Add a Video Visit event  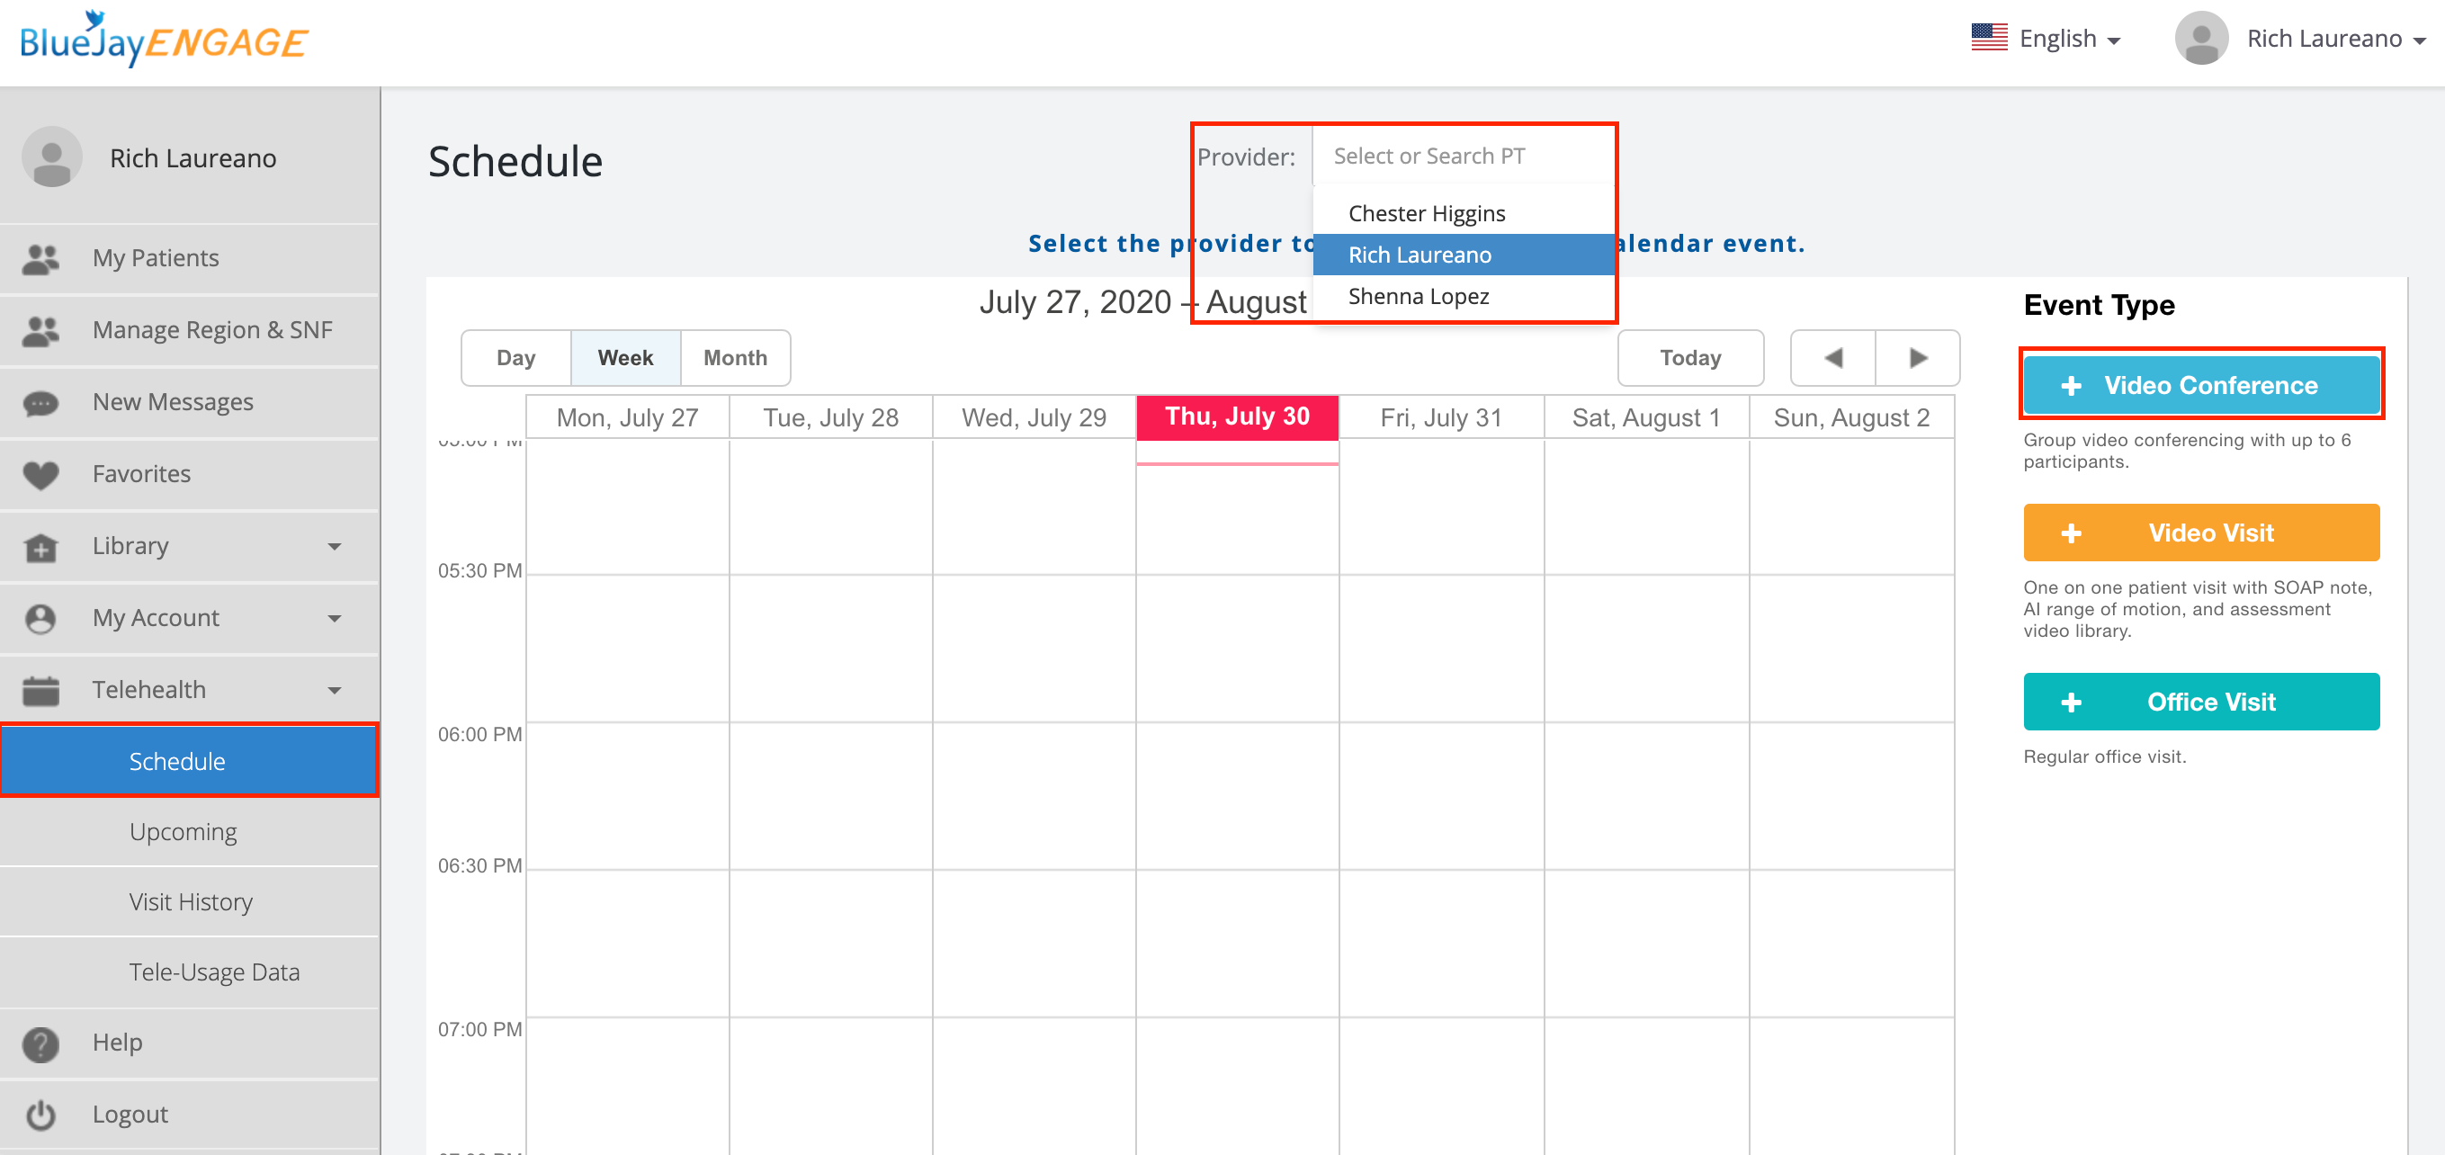click(2200, 533)
